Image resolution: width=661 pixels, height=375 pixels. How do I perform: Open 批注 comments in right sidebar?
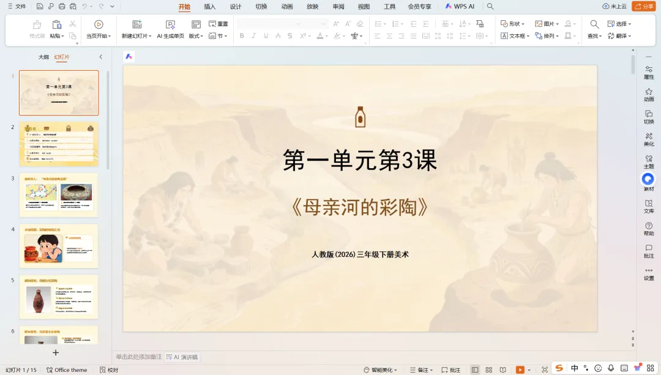point(649,251)
